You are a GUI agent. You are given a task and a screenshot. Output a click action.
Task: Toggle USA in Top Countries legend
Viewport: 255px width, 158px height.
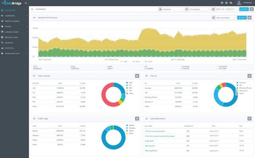tap(129, 83)
